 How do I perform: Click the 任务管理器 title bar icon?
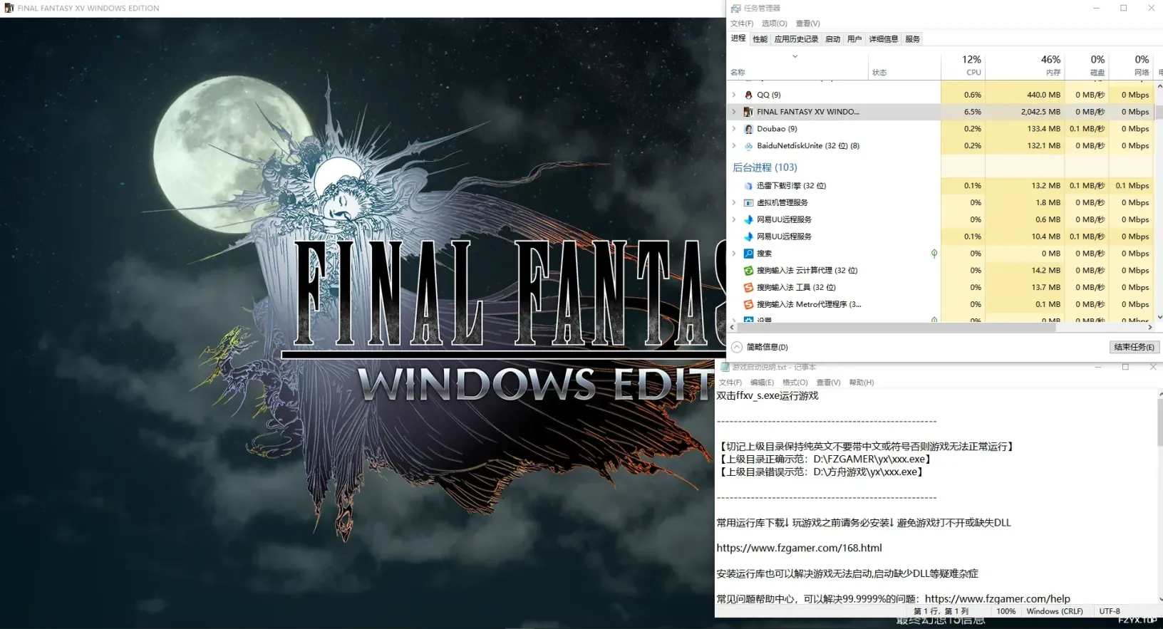[x=736, y=9]
